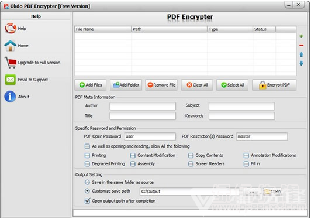
Task: Click the green plus add icon
Action: point(301,36)
